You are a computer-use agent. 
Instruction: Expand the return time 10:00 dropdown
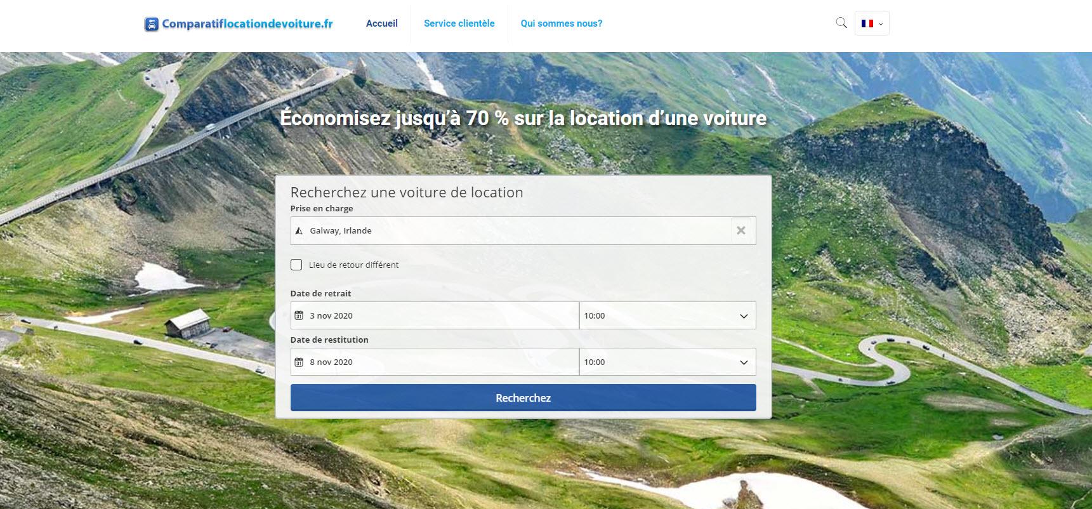coord(668,362)
